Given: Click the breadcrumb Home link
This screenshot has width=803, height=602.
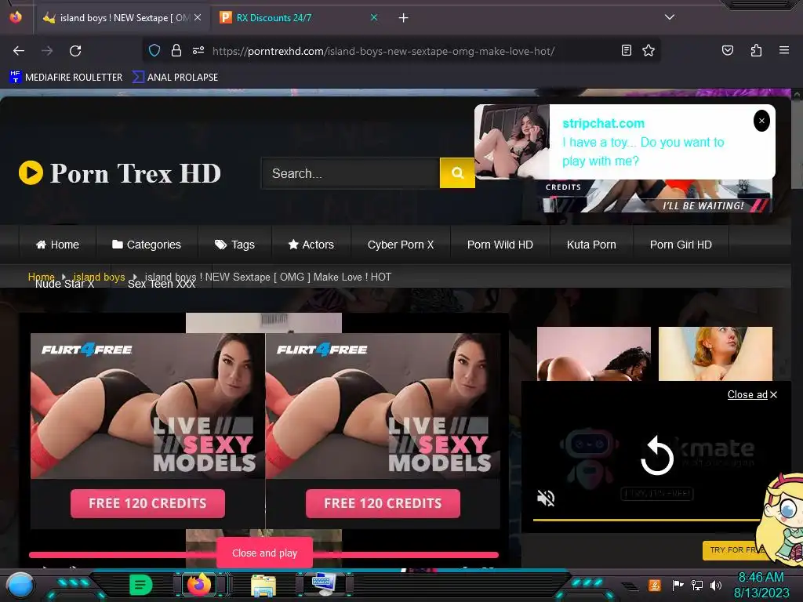Looking at the screenshot, I should coord(41,276).
